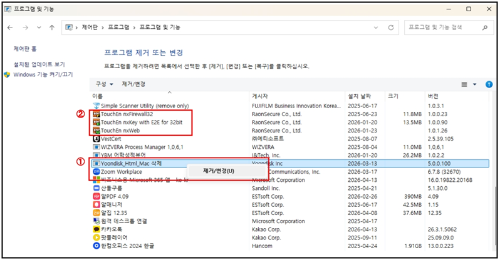This screenshot has width=500, height=260.
Task: Sort the list by 설치 날짜 column header
Action: coord(360,96)
